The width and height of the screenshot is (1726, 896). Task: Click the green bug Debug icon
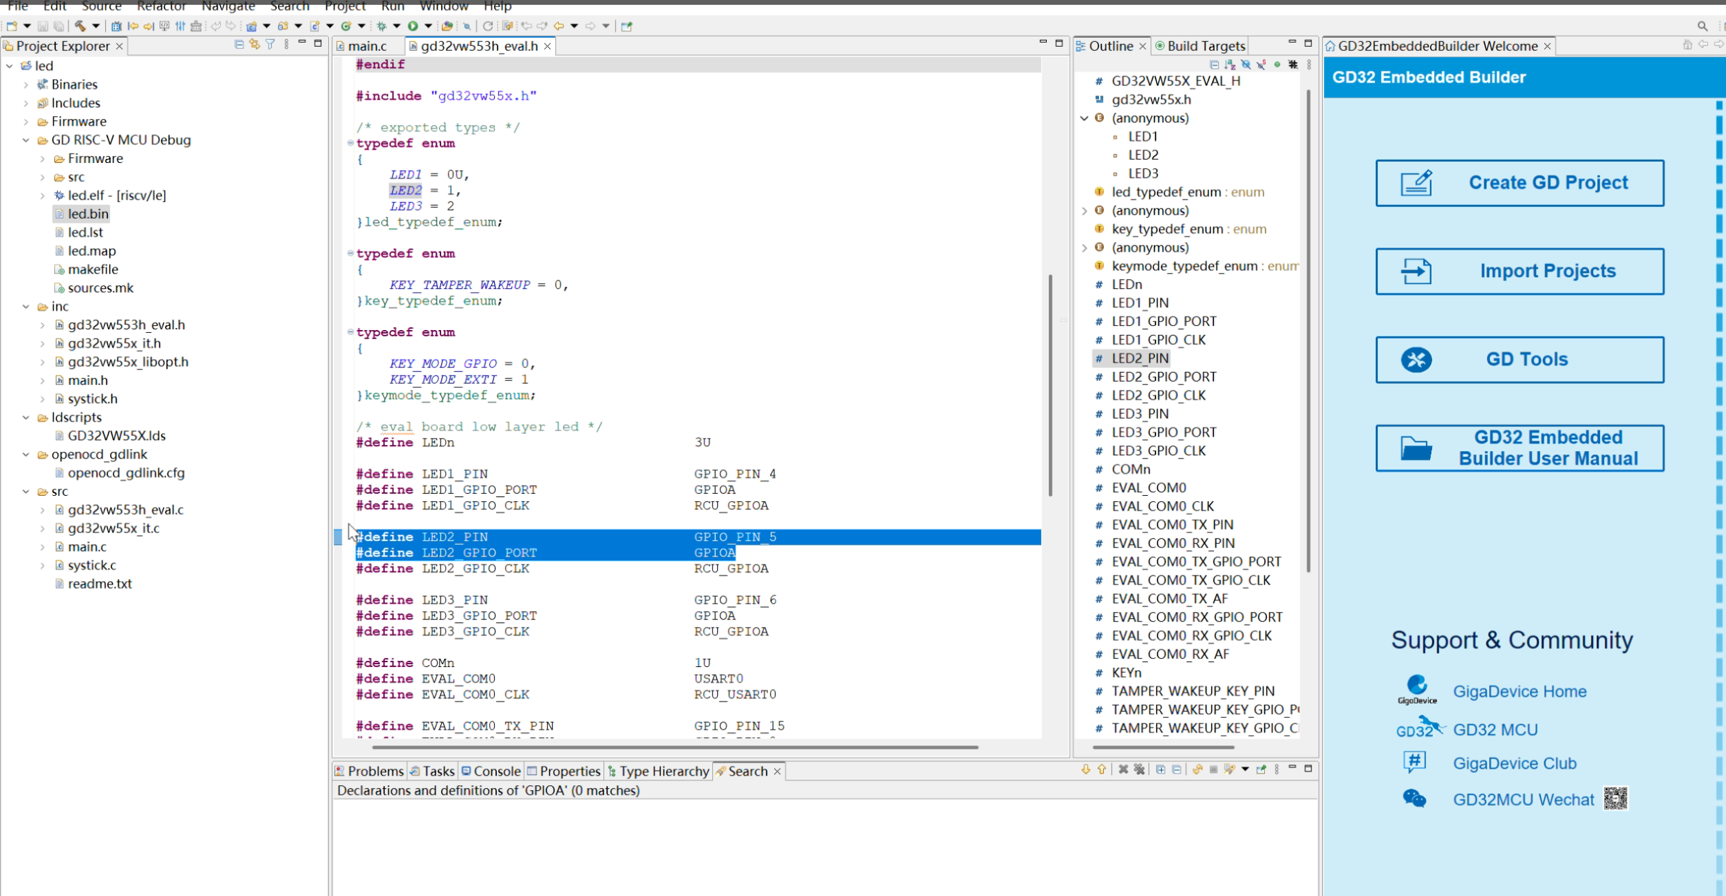click(x=381, y=26)
